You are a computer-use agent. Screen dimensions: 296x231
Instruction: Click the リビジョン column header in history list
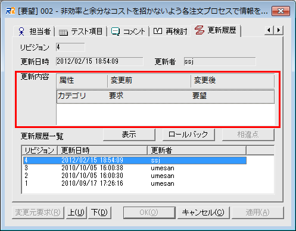coord(39,151)
